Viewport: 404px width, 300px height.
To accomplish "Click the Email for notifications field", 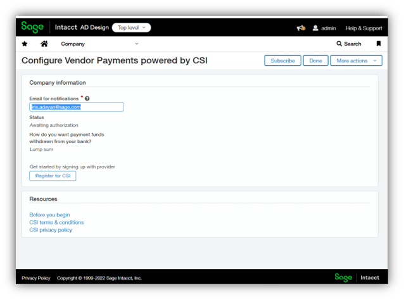I will (76, 107).
